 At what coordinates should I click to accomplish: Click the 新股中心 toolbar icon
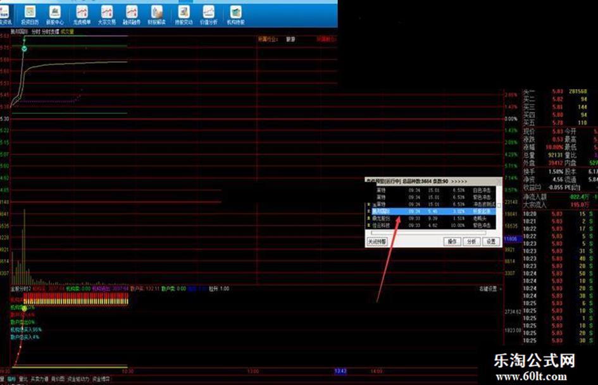[x=55, y=13]
